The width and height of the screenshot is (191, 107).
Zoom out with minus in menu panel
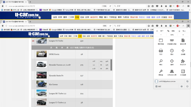pos(161,35)
